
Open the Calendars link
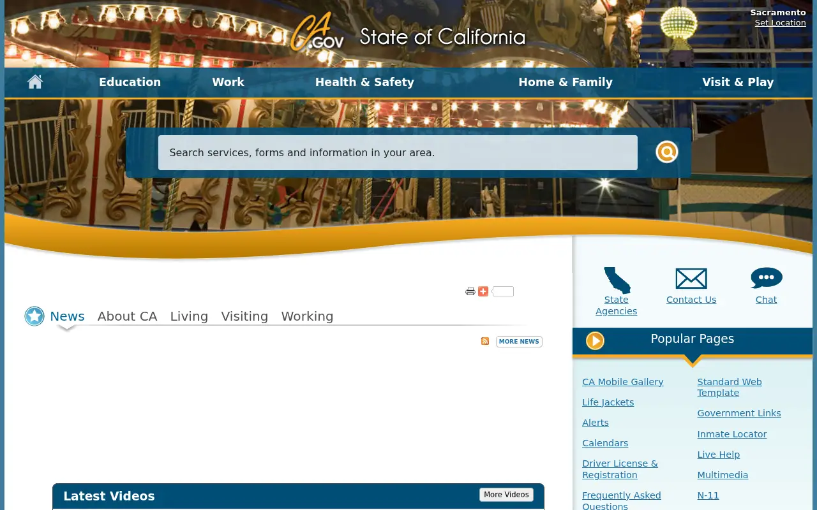coord(605,443)
